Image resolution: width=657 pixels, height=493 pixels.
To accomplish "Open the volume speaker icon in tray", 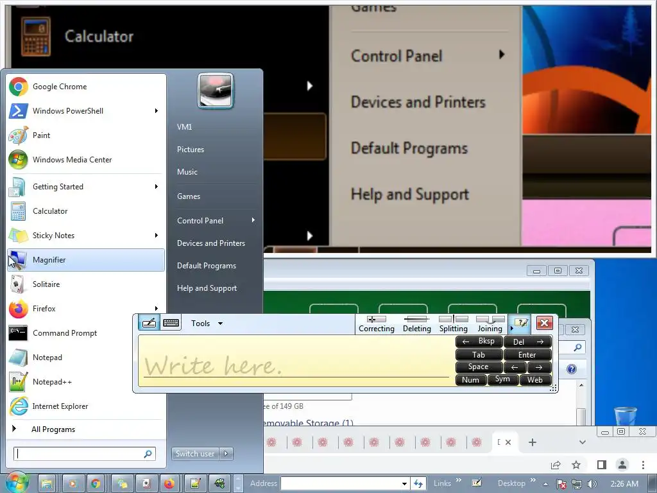I will pyautogui.click(x=592, y=484).
